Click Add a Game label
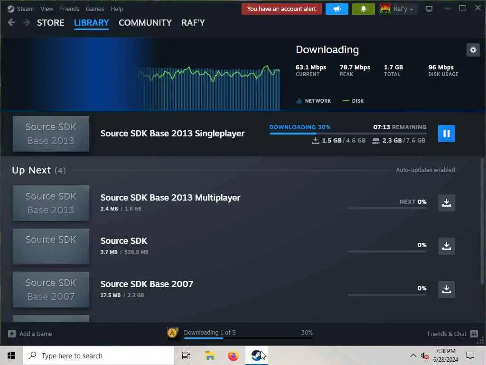486x365 pixels. [36, 334]
